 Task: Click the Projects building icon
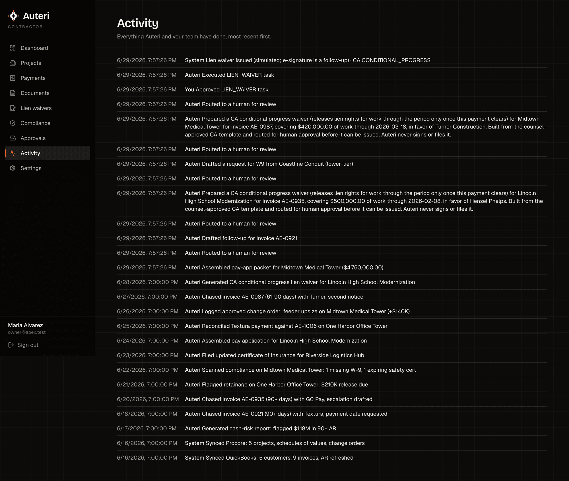[x=13, y=63]
